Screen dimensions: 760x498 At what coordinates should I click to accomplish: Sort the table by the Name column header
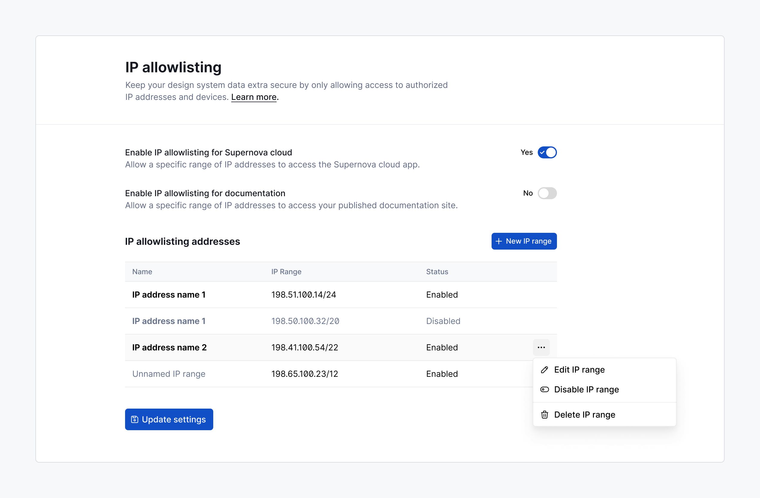pyautogui.click(x=142, y=271)
